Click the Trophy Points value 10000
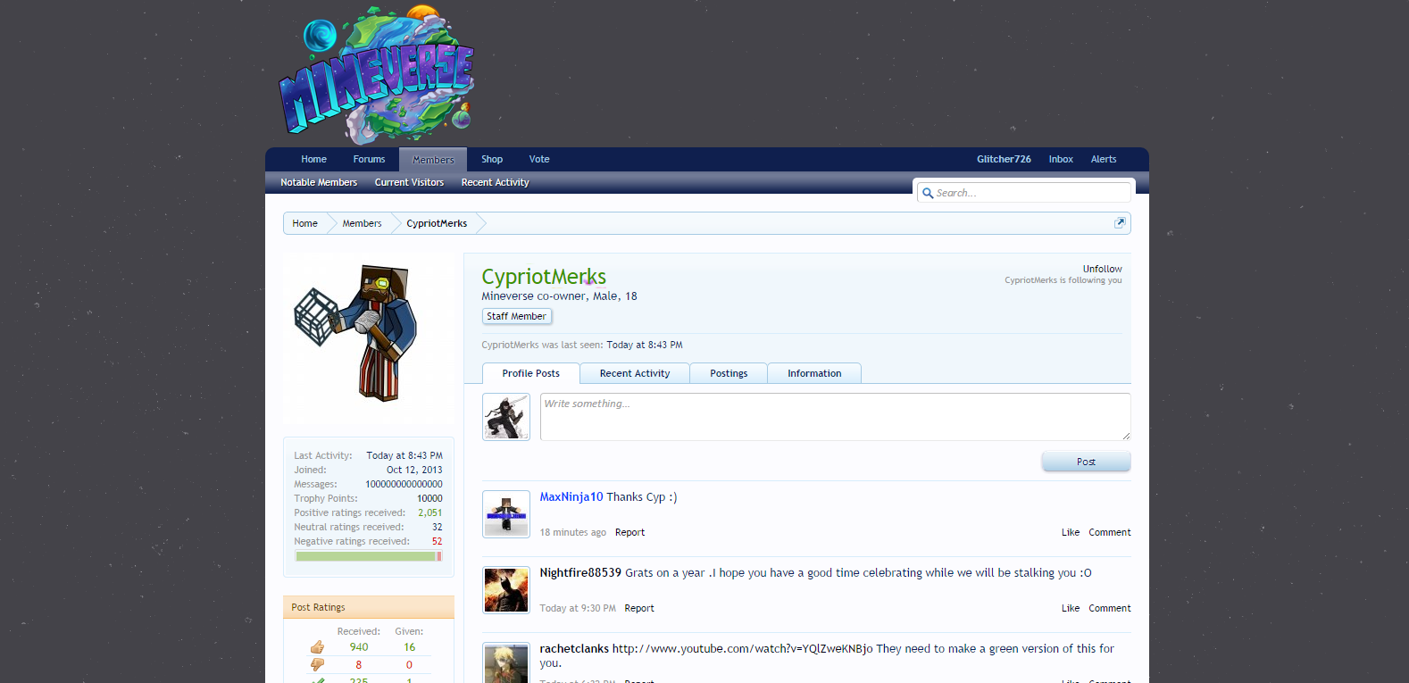 point(429,498)
